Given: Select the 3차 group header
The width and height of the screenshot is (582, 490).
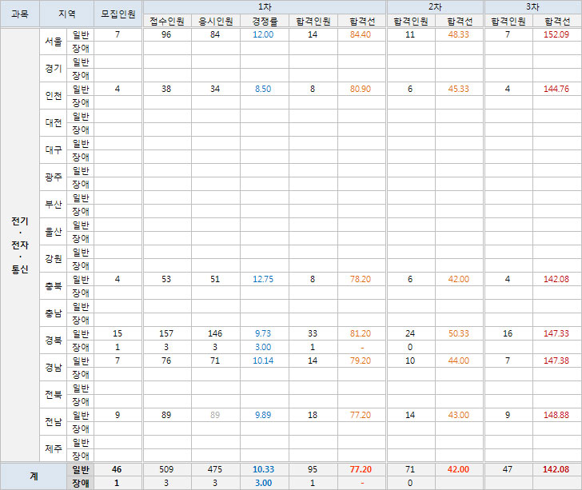Looking at the screenshot, I should click(x=532, y=6).
